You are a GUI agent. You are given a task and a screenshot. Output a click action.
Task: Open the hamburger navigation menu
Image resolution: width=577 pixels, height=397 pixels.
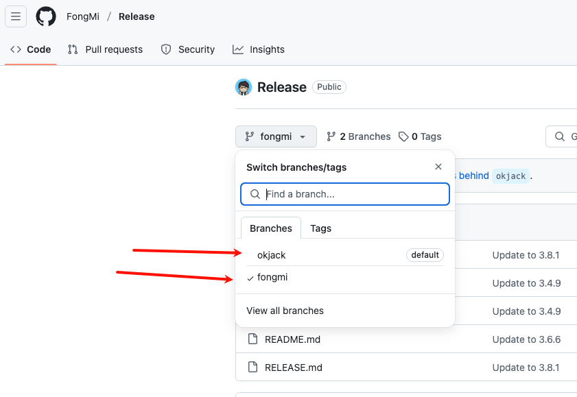coord(16,16)
